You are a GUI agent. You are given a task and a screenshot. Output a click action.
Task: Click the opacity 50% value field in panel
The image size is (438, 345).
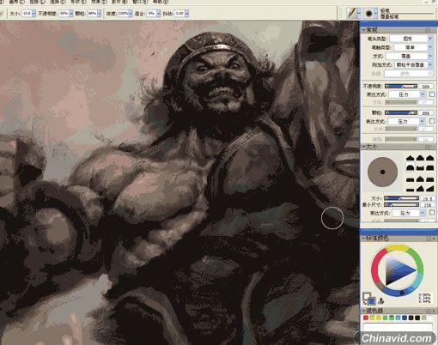point(426,86)
